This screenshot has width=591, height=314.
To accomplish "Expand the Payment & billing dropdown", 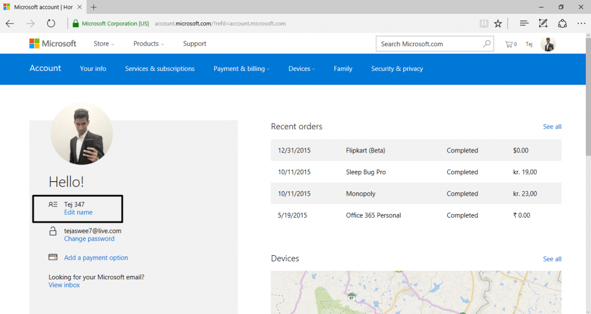I will 242,69.
